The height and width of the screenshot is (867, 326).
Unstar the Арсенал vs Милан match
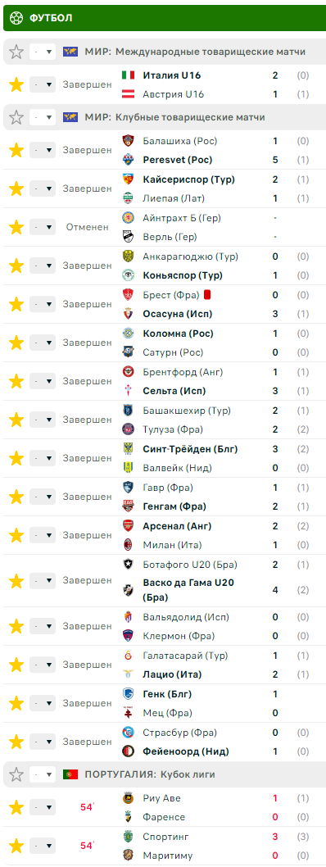click(16, 535)
